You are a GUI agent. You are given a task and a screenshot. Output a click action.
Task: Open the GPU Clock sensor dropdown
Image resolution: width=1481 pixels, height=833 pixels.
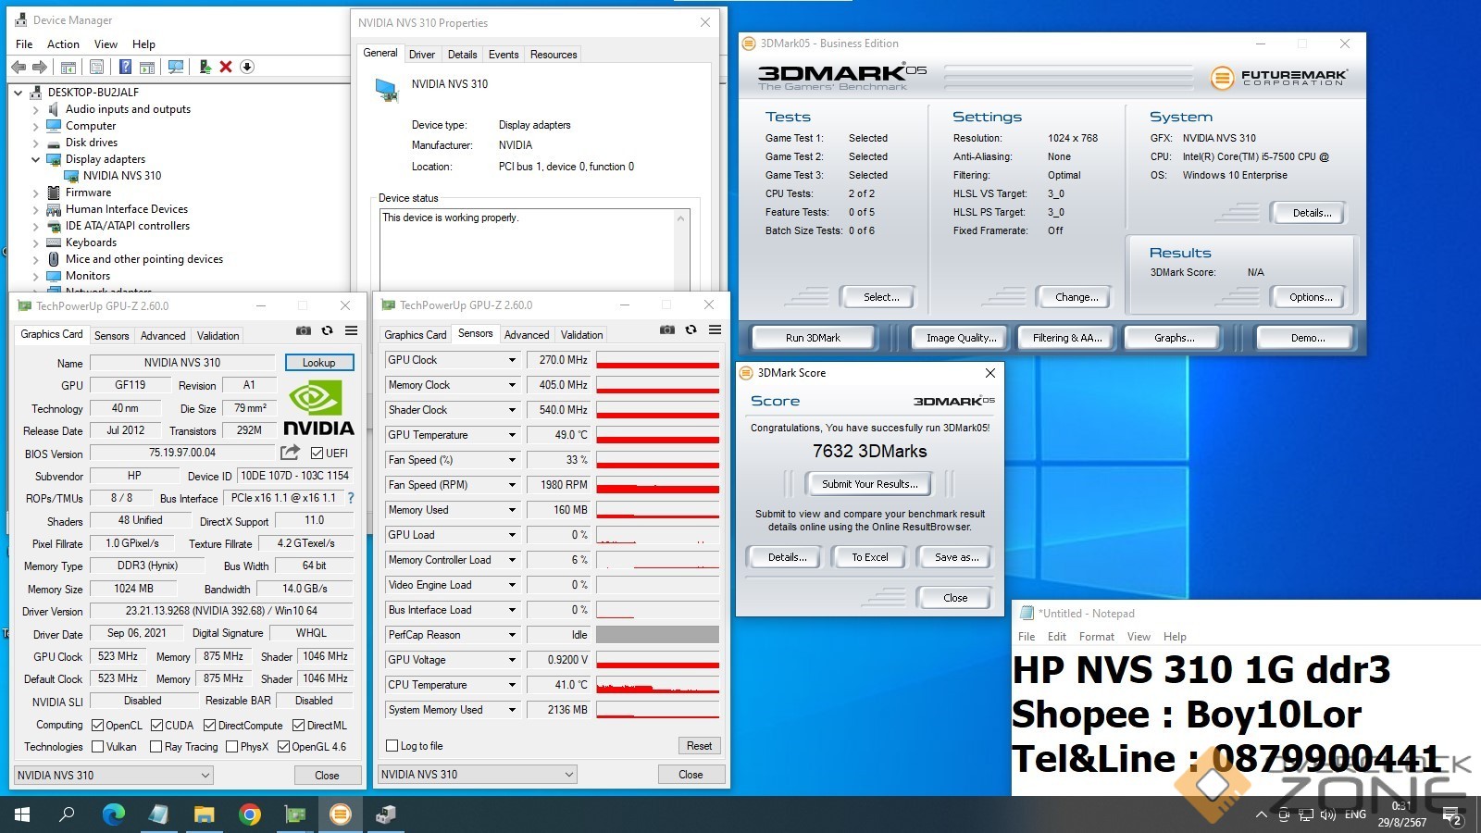coord(512,360)
